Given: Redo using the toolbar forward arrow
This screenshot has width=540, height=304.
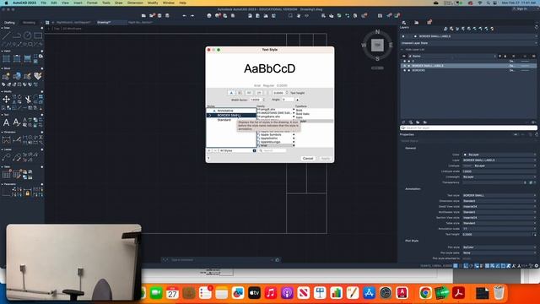Looking at the screenshot, I should 192,15.
